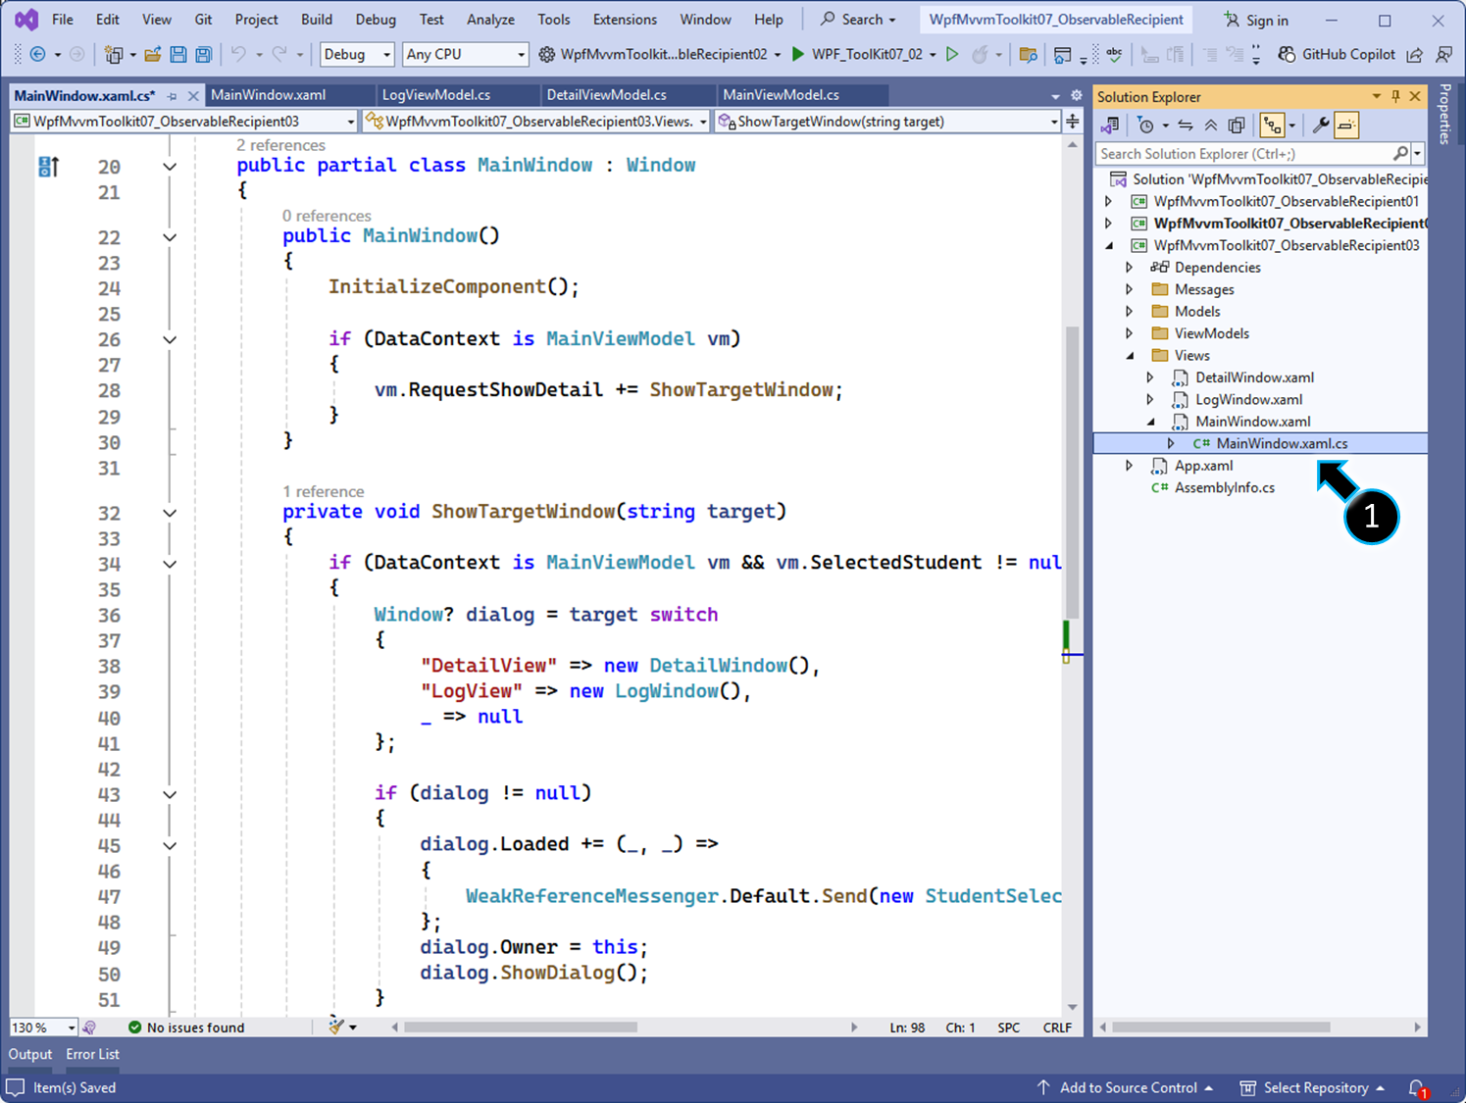Toggle Auto Hide pin for Solution Explorer
This screenshot has height=1103, width=1466.
click(x=1395, y=96)
